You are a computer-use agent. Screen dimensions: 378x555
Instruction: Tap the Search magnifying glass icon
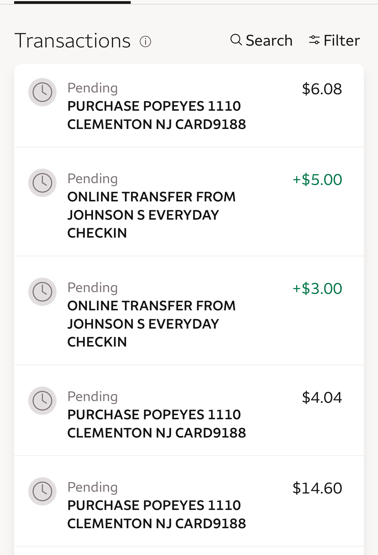pos(236,40)
